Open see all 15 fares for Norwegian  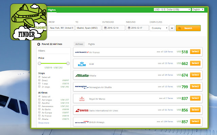[165, 87]
